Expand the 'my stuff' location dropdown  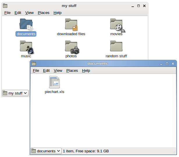(15, 93)
